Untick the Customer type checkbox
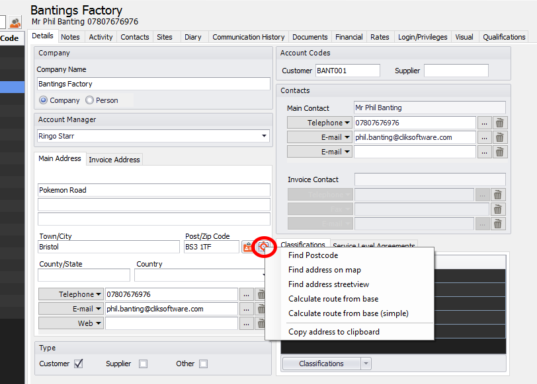 [79, 364]
